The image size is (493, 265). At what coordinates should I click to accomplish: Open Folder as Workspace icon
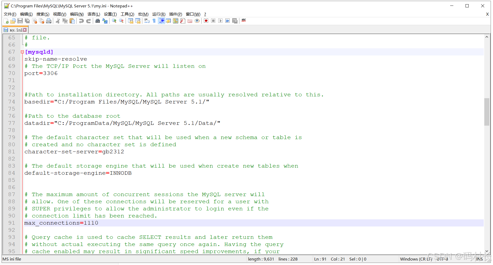point(190,21)
